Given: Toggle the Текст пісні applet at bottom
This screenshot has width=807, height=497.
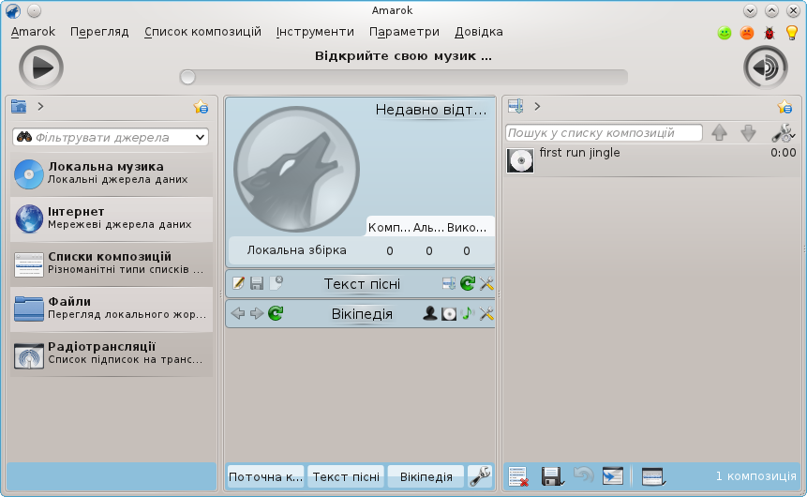Looking at the screenshot, I should click(346, 476).
